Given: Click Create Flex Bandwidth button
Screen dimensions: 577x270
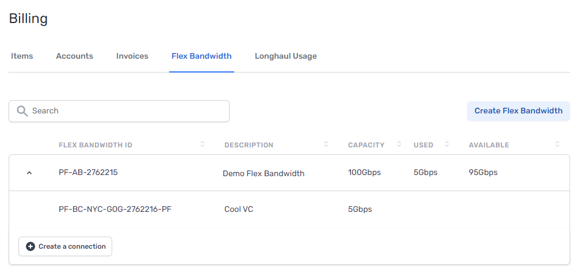Looking at the screenshot, I should point(518,111).
